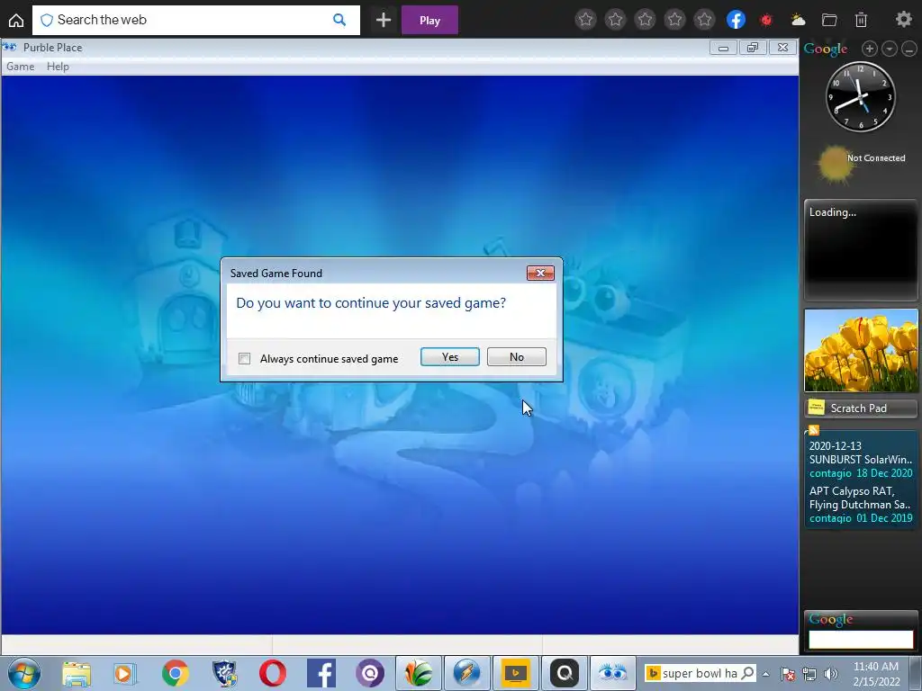Launch Opera browser from taskbar

[273, 673]
